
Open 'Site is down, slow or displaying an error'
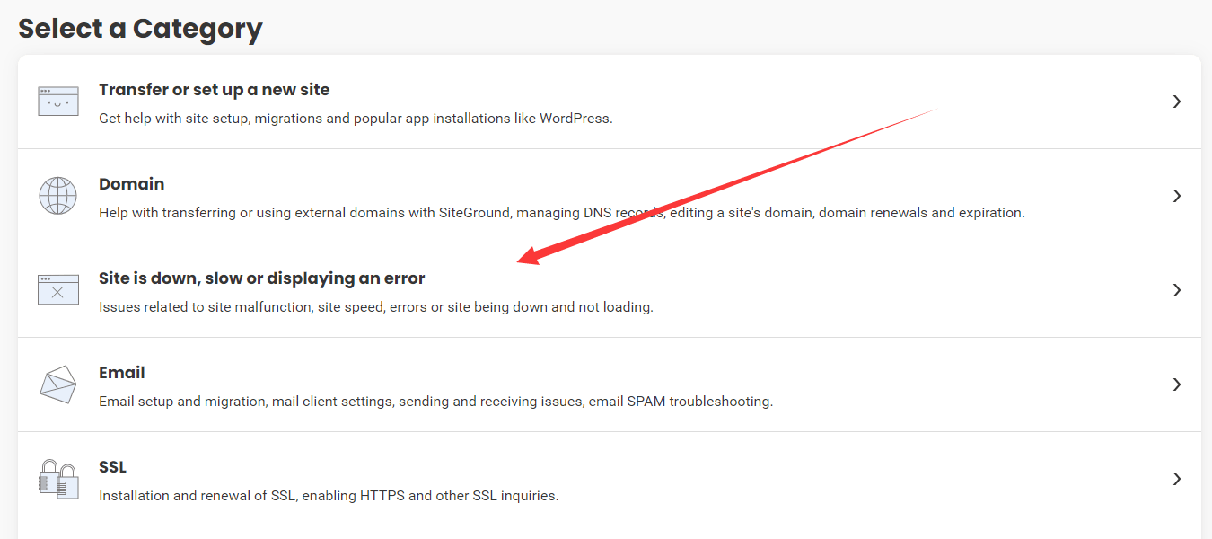click(x=261, y=278)
